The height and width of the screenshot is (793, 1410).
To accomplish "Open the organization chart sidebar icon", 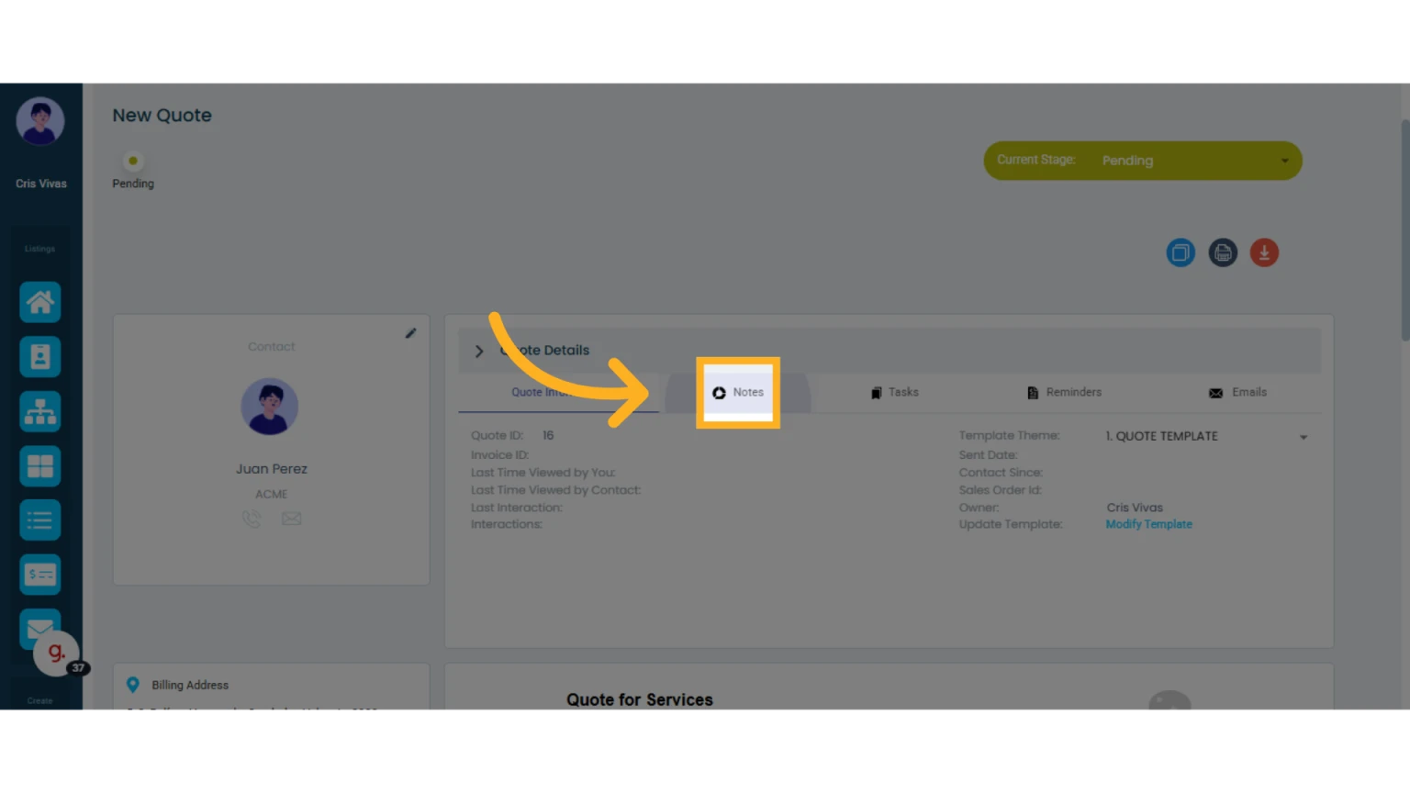I will (x=40, y=411).
